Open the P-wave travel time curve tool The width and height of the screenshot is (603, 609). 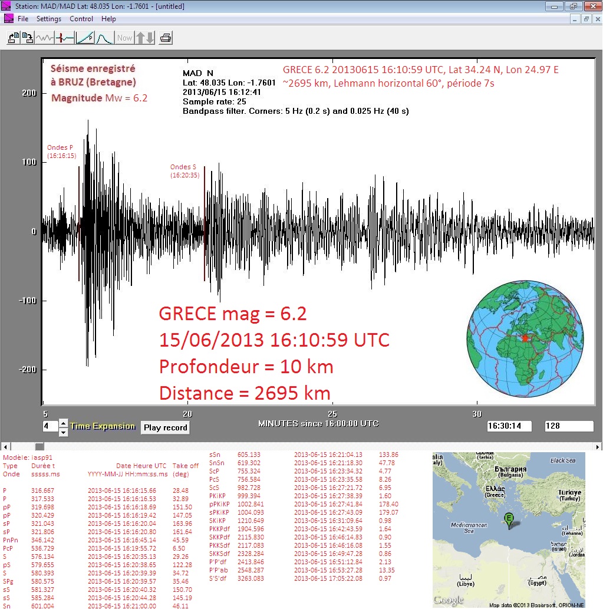point(85,38)
